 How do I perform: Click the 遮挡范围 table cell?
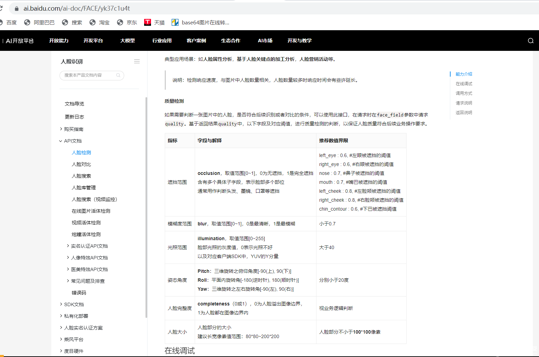pyautogui.click(x=180, y=182)
